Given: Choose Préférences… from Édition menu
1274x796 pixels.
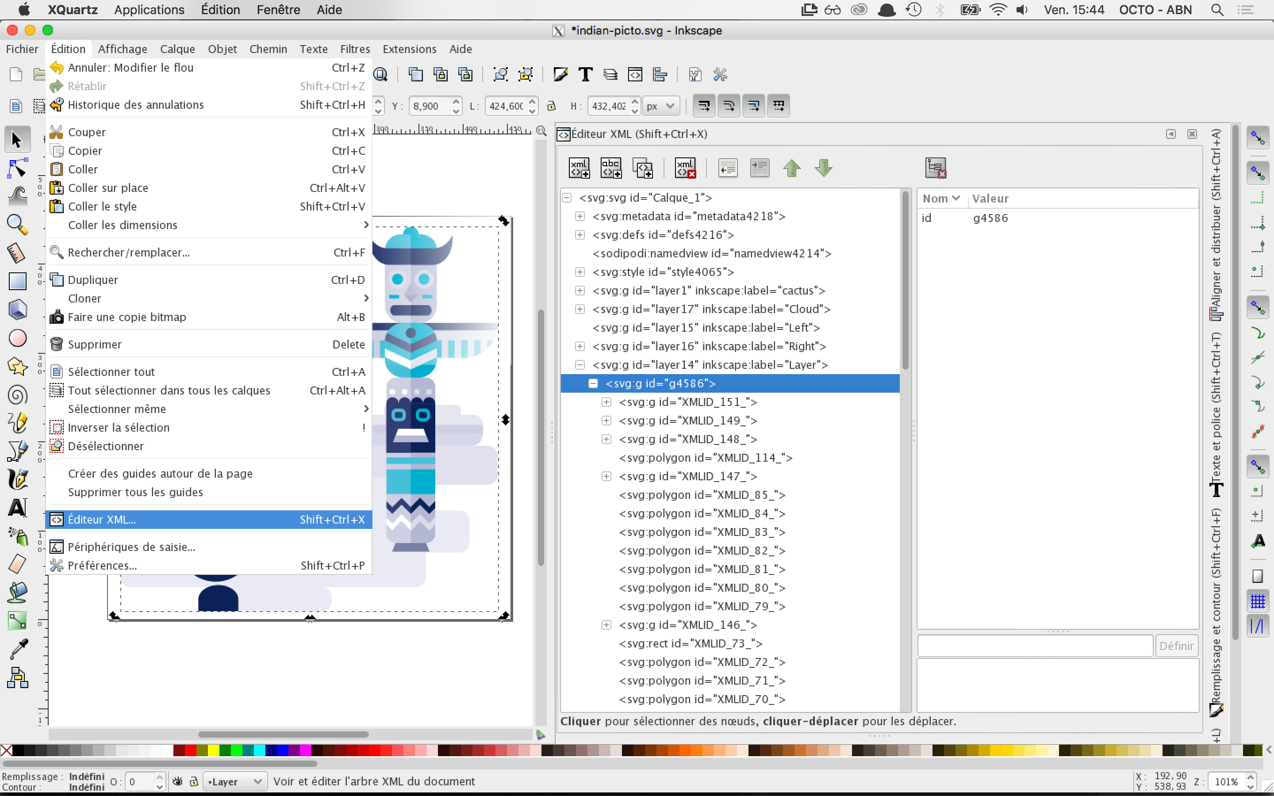Looking at the screenshot, I should [103, 566].
